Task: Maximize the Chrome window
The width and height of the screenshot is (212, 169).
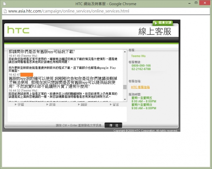Action: [x=196, y=3]
